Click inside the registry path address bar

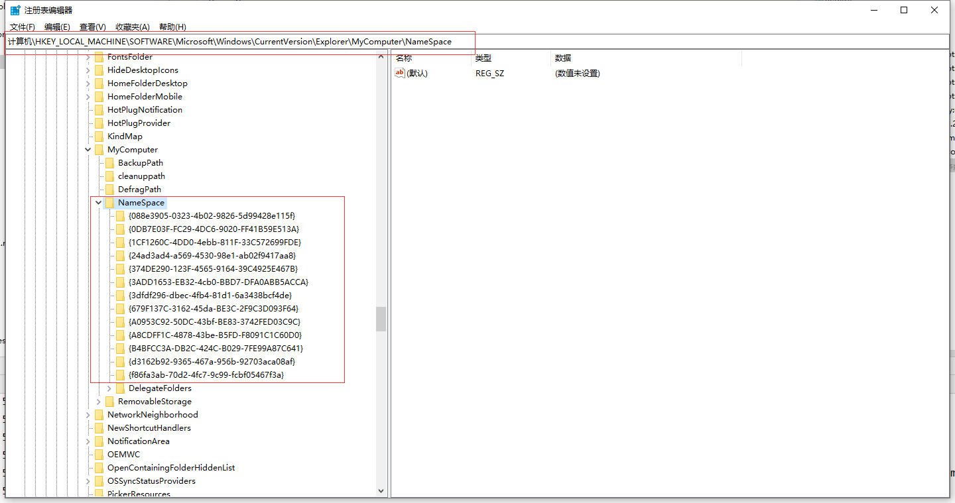coord(239,41)
